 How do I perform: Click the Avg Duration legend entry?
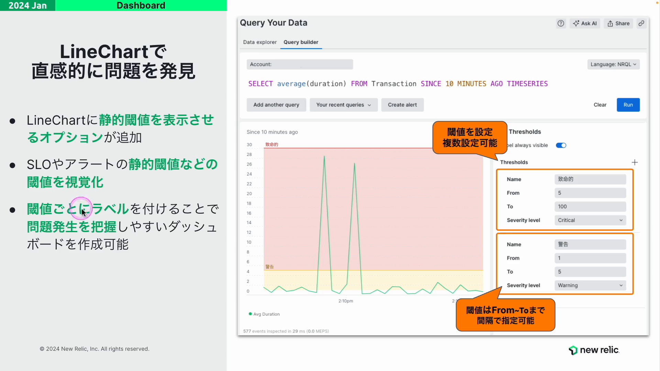pyautogui.click(x=264, y=314)
